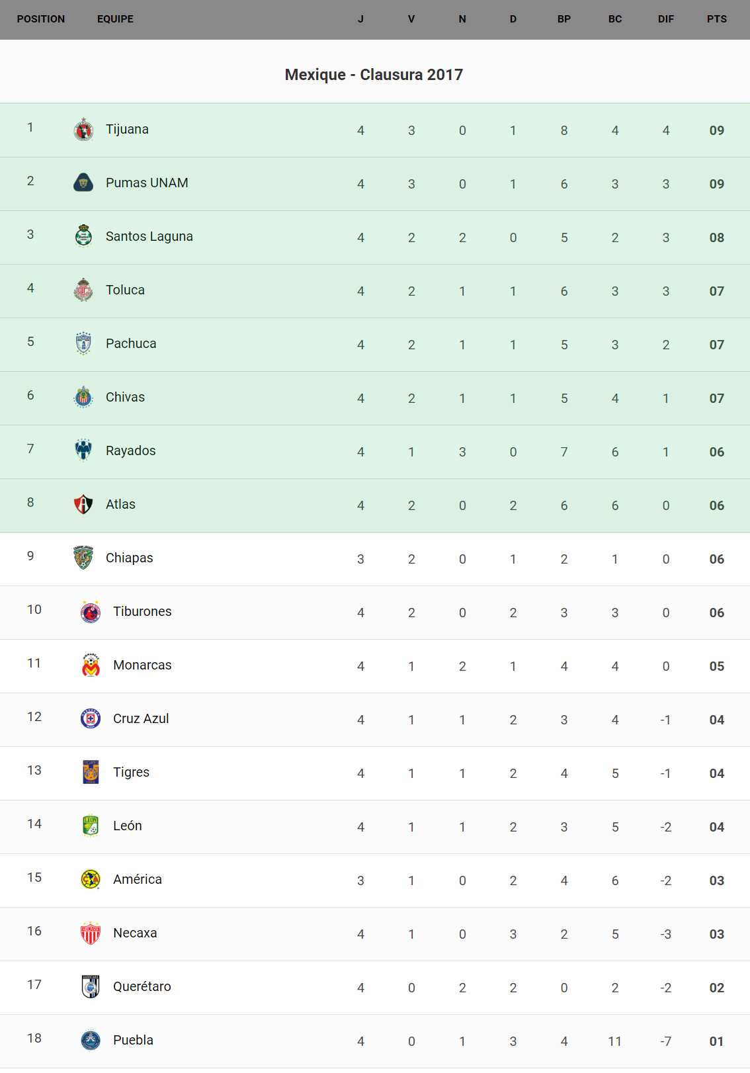Click the Cruz Azul team logo
The width and height of the screenshot is (750, 1073).
pos(91,718)
